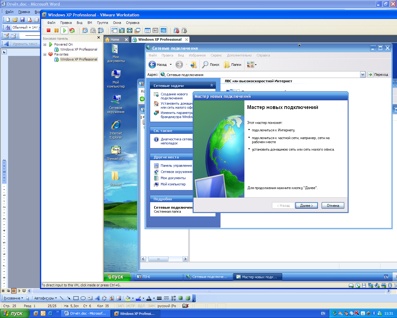Click Отмена in Мастер новых подключений
The image size is (397, 318).
pyautogui.click(x=333, y=206)
